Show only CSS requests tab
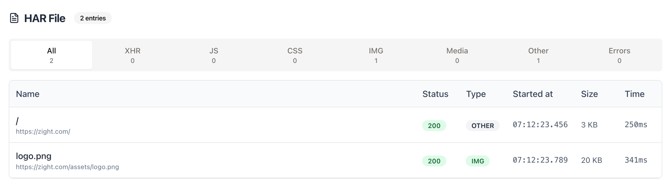This screenshot has width=671, height=189. pos(295,55)
